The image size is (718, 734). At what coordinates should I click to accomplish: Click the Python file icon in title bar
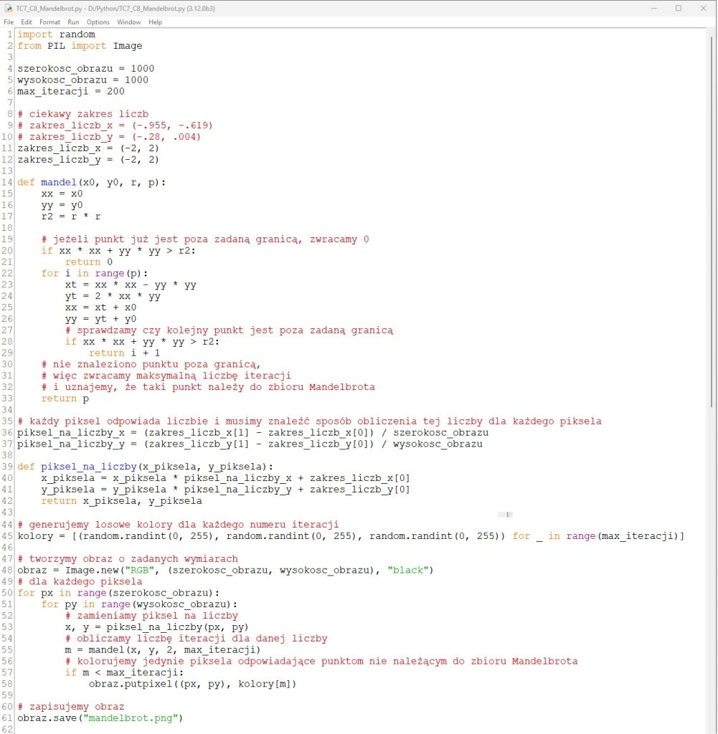coord(8,9)
